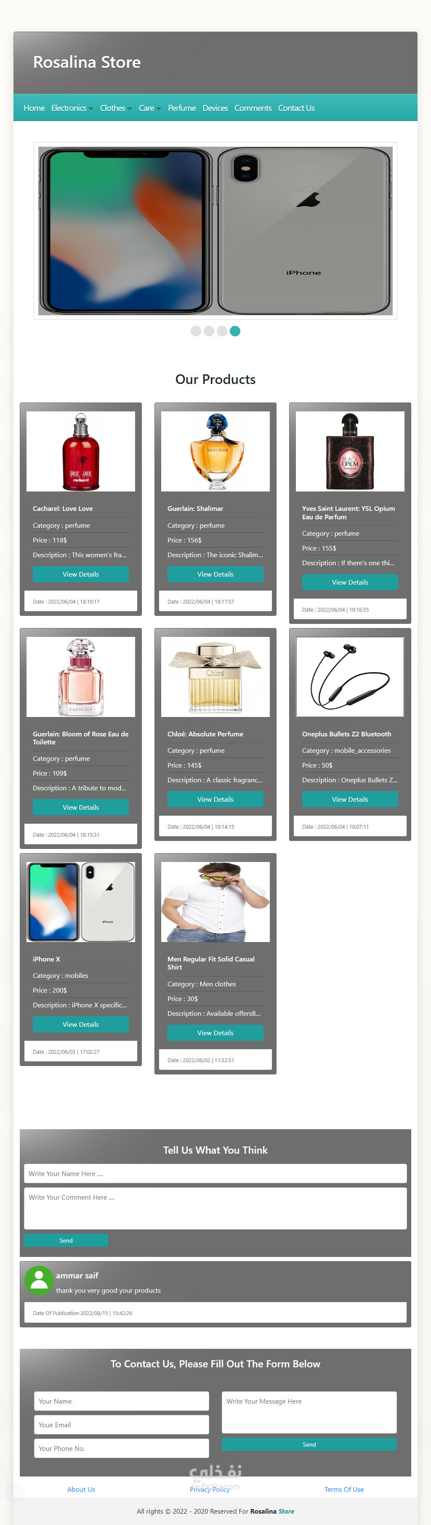Screen dimensions: 431x1525
Task: Open the Cacharel Love Love perfume image
Action: 80,451
